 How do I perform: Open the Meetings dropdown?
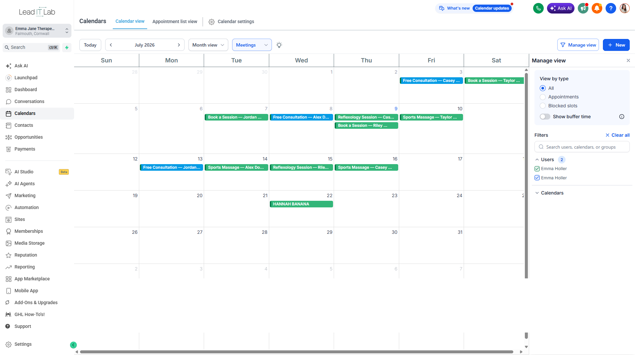point(252,45)
